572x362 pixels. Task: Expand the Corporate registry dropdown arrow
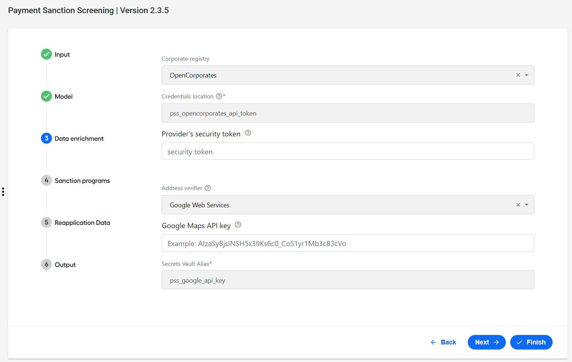pos(527,75)
